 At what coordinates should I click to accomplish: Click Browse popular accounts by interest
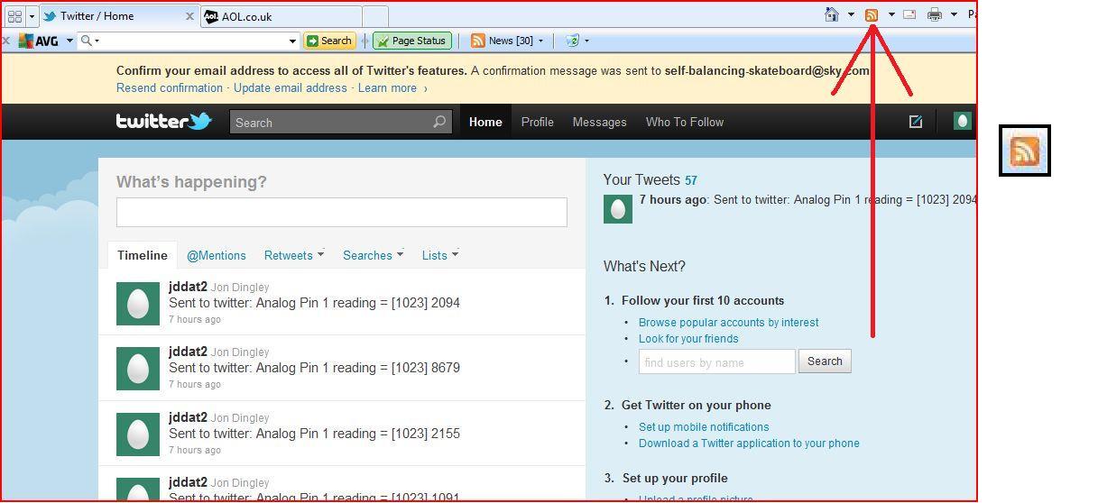[x=729, y=322]
